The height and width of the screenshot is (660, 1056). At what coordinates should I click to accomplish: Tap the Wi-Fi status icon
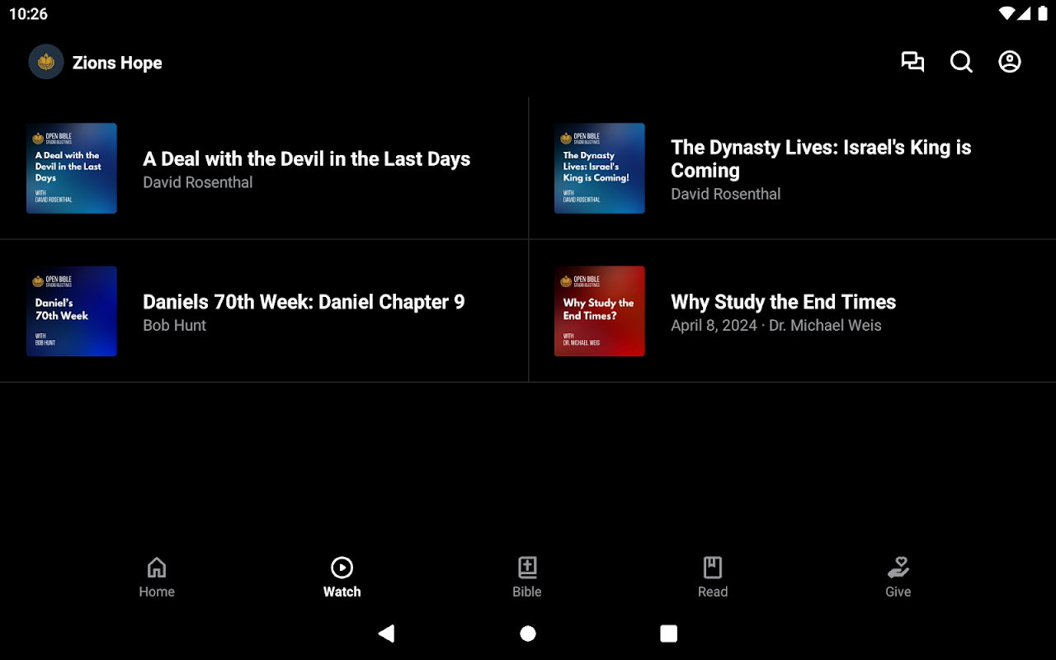pyautogui.click(x=1006, y=14)
